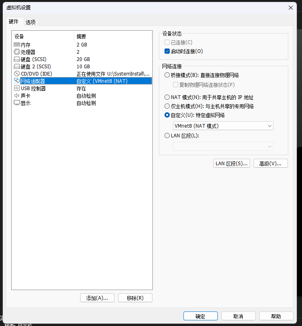Click the display (显示) monitor icon

tap(17, 103)
